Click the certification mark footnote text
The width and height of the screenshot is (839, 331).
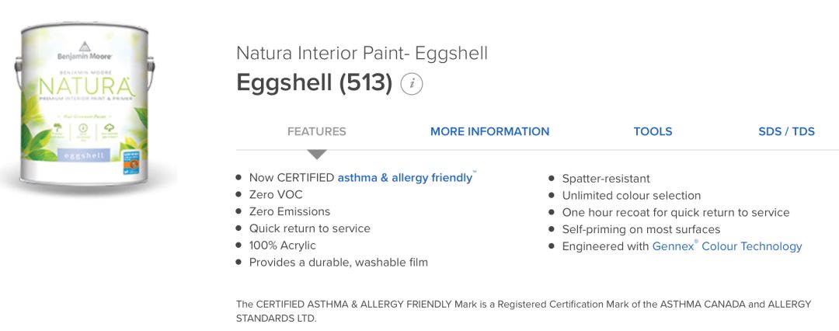pyautogui.click(x=523, y=311)
